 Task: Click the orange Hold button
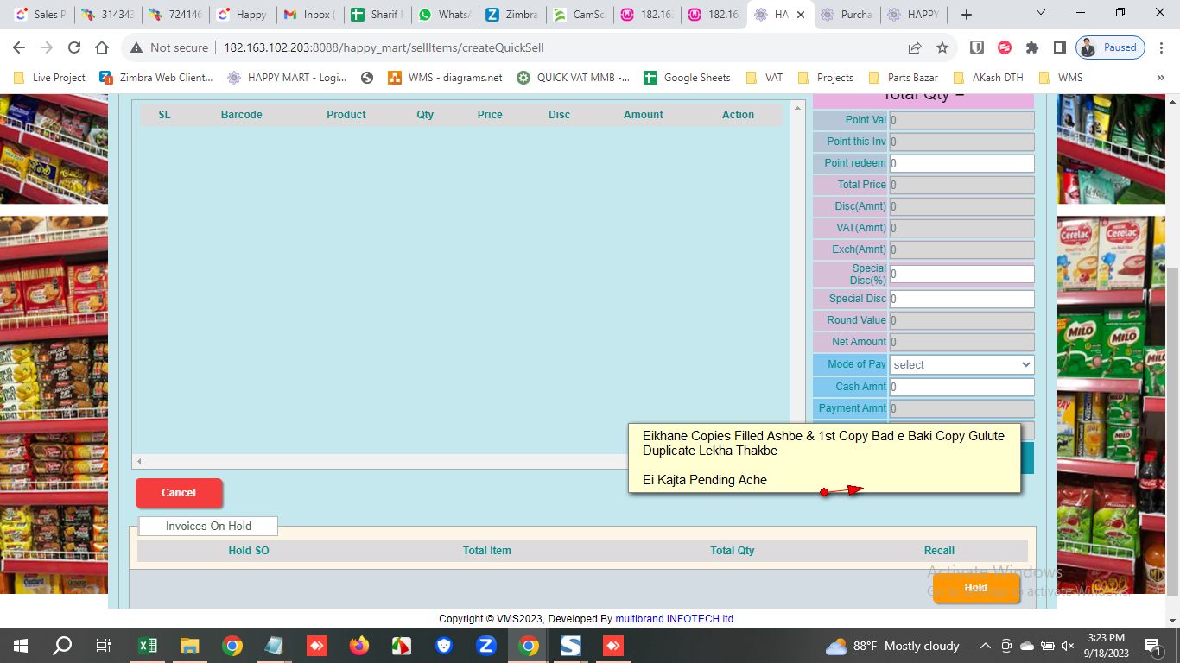click(976, 588)
